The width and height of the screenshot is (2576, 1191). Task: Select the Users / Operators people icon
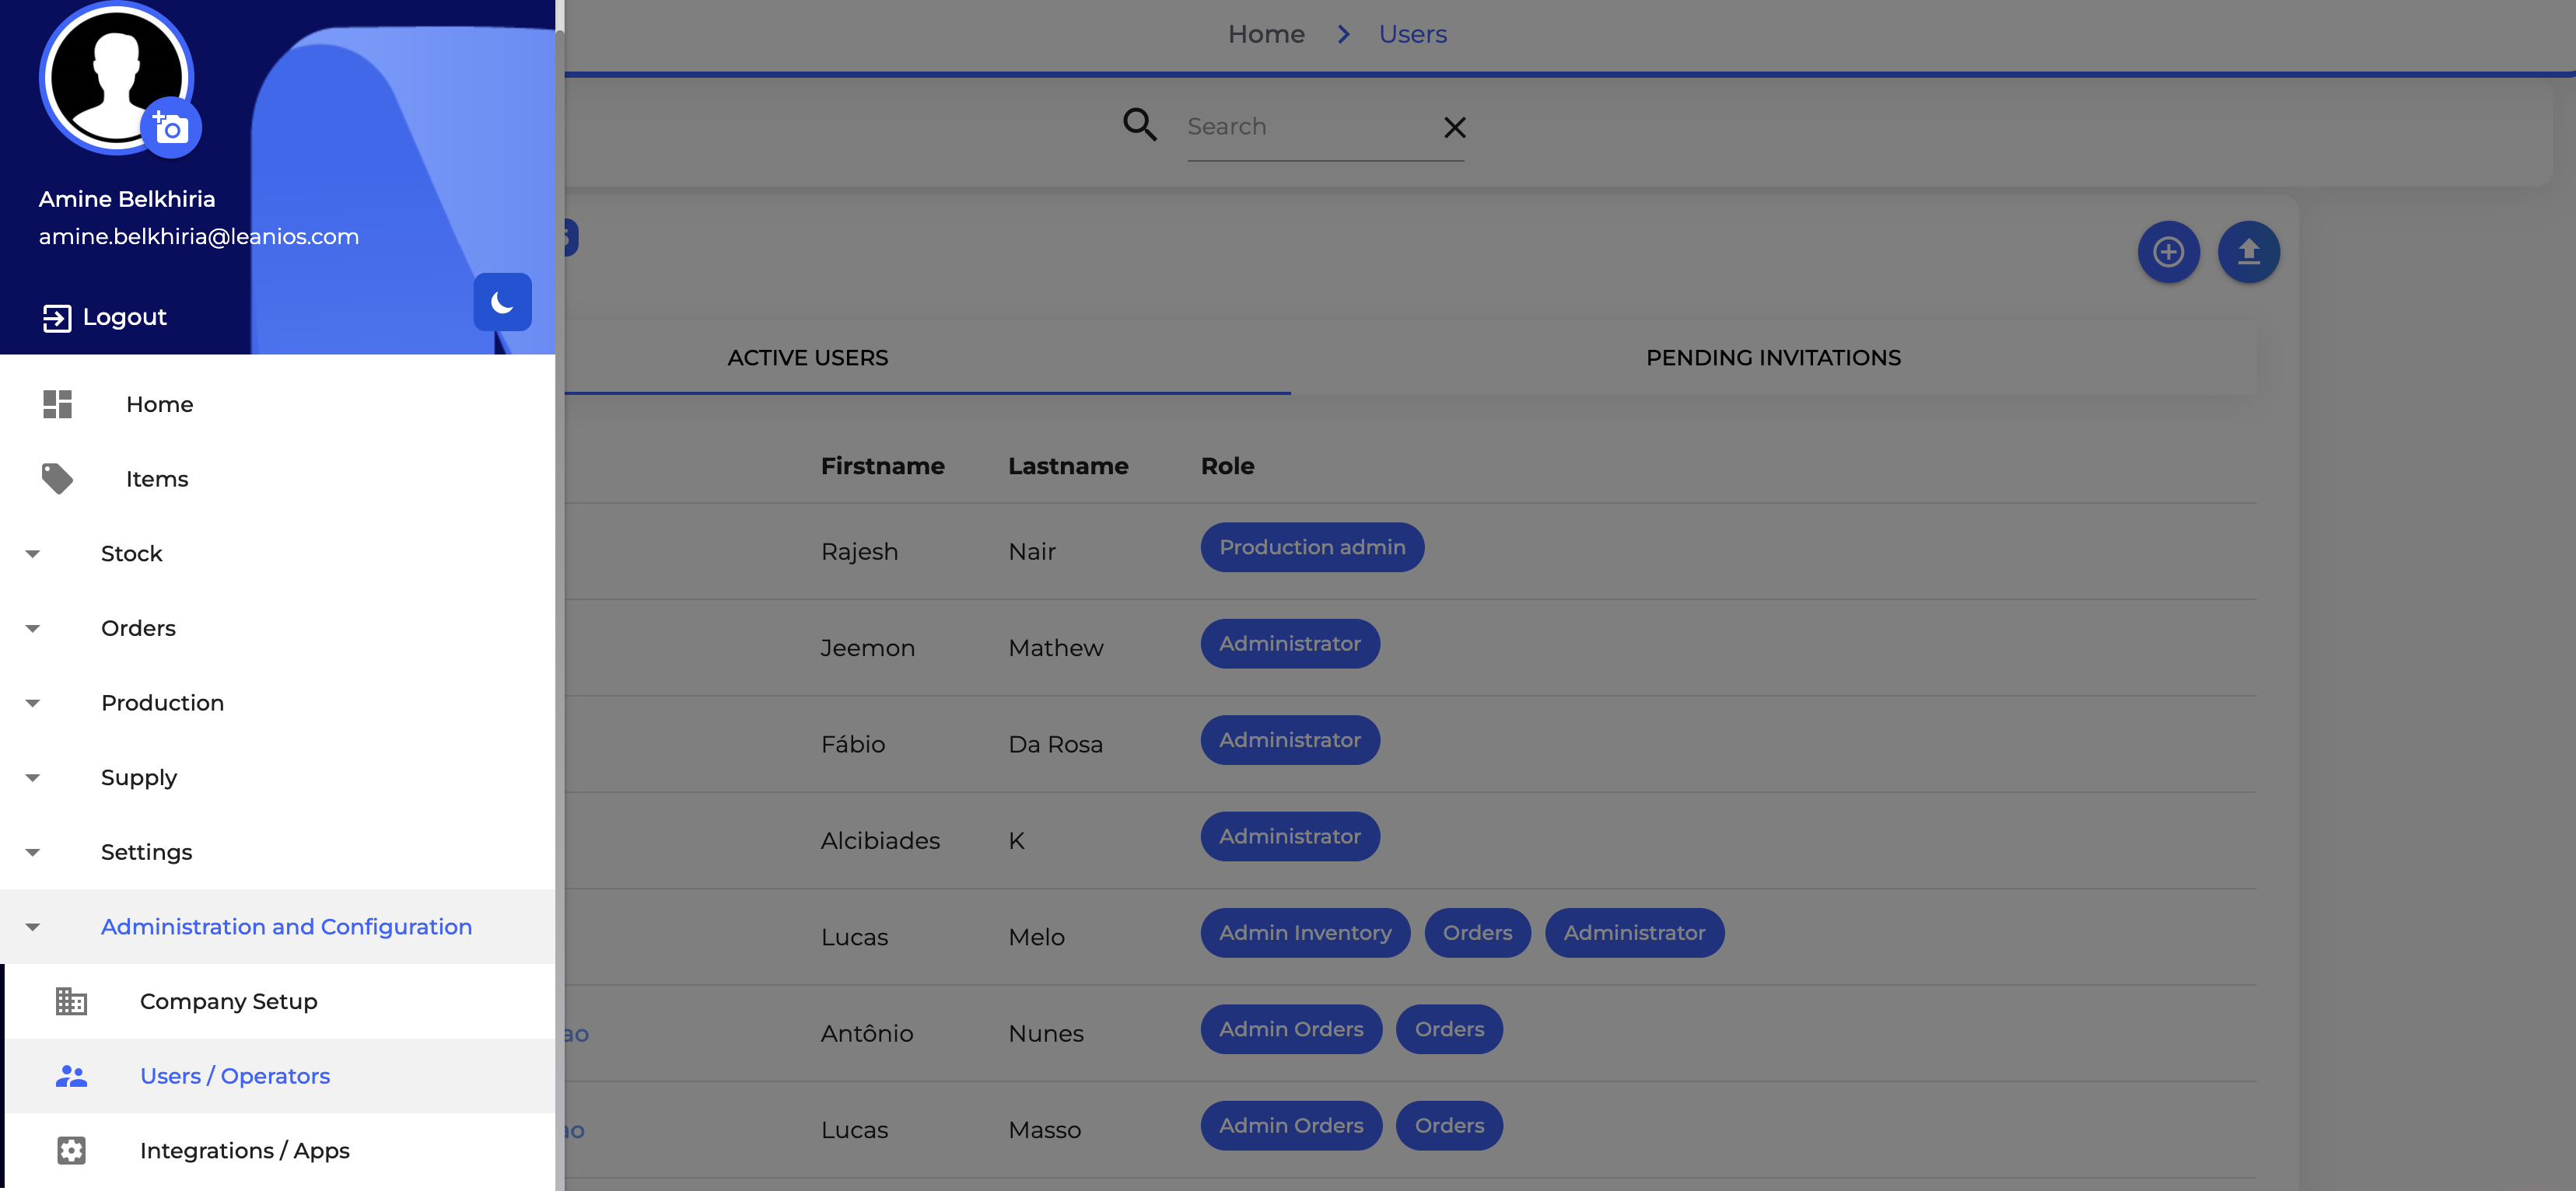(x=71, y=1076)
